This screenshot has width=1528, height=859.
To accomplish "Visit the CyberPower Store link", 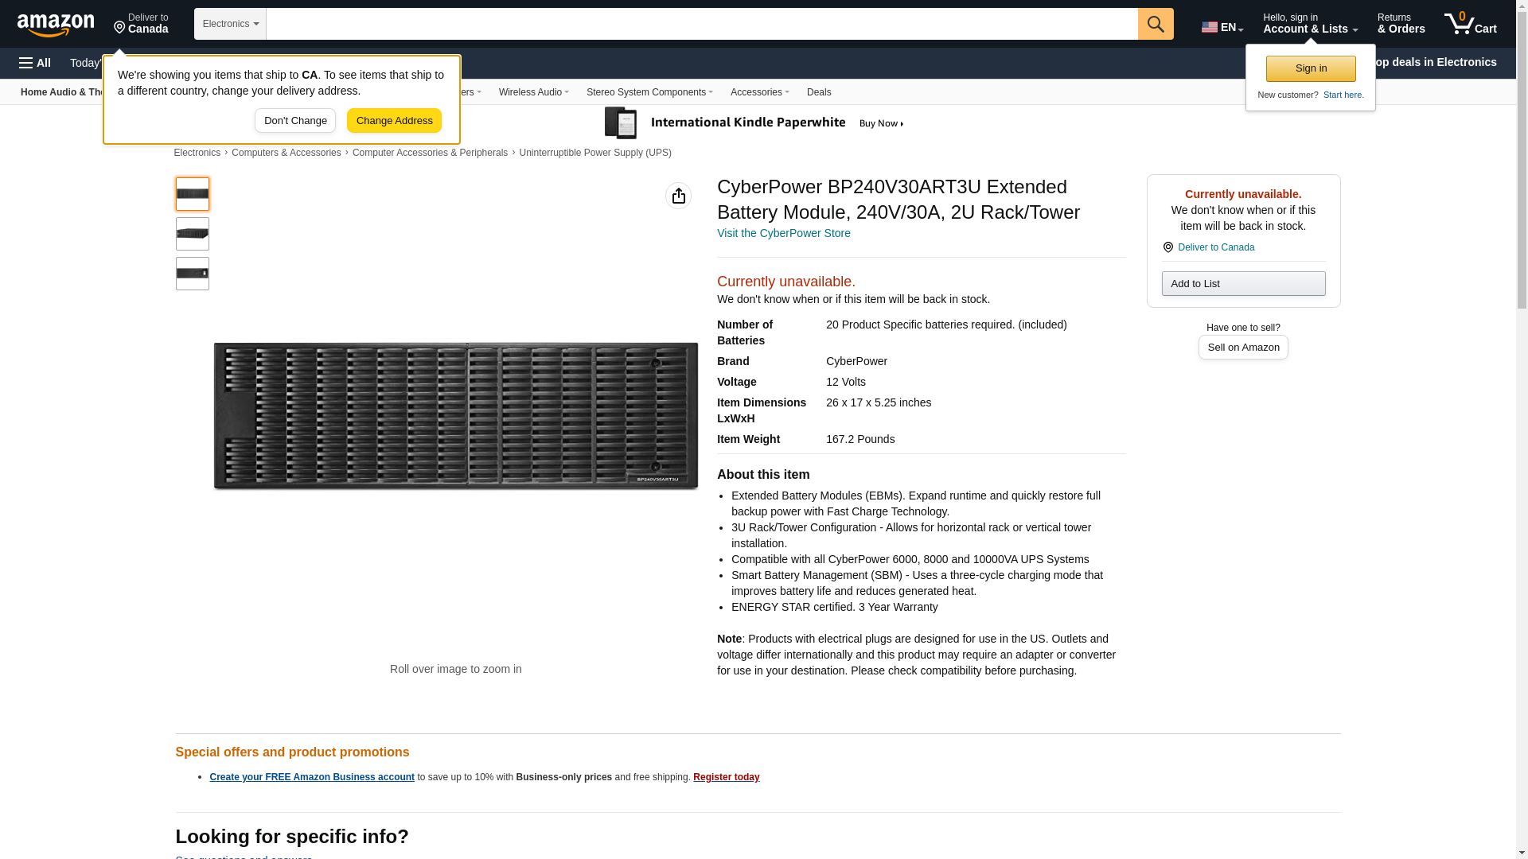I will coord(783,234).
